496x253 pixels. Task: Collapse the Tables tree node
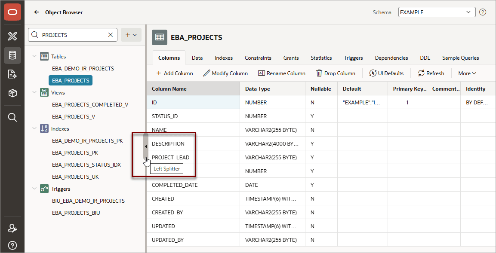(x=34, y=57)
